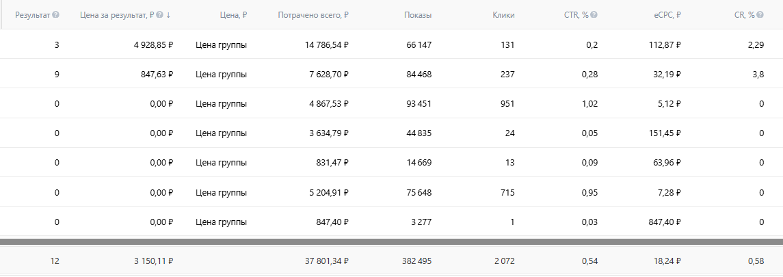Image resolution: width=783 pixels, height=277 pixels.
Task: Click descending sort arrow in Цена за результат
Action: 169,14
